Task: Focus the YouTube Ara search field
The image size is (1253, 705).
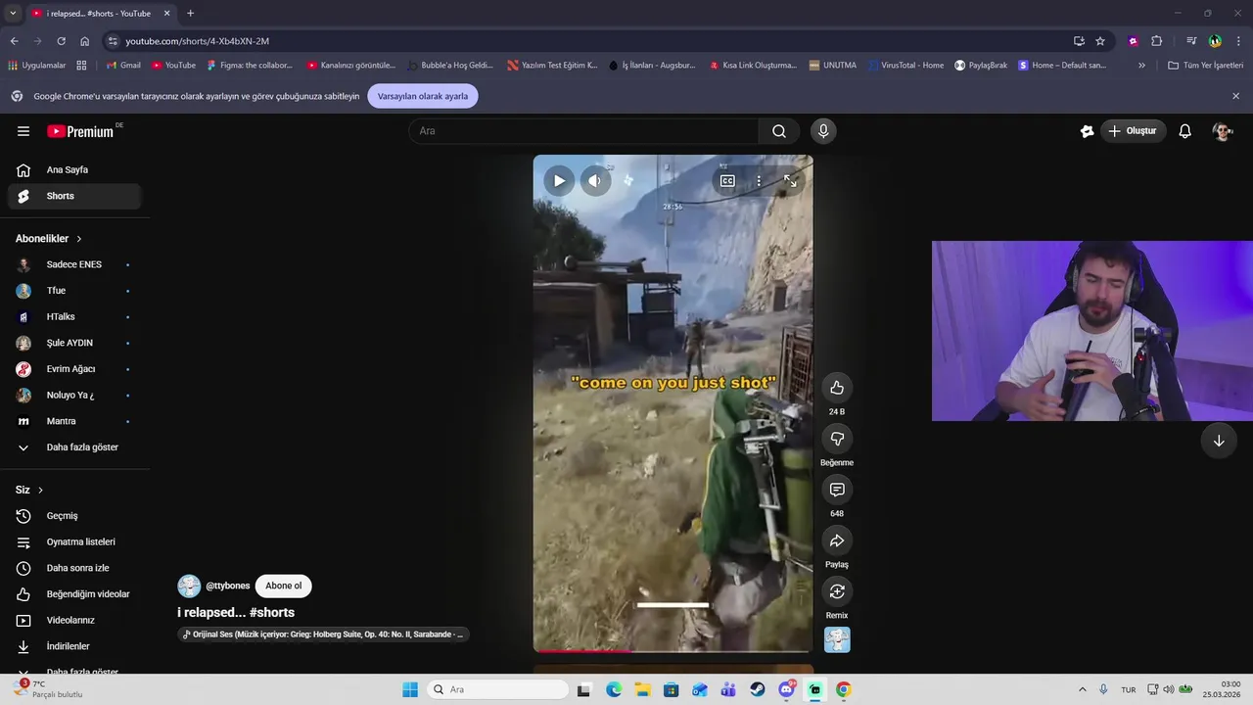Action: click(x=583, y=131)
